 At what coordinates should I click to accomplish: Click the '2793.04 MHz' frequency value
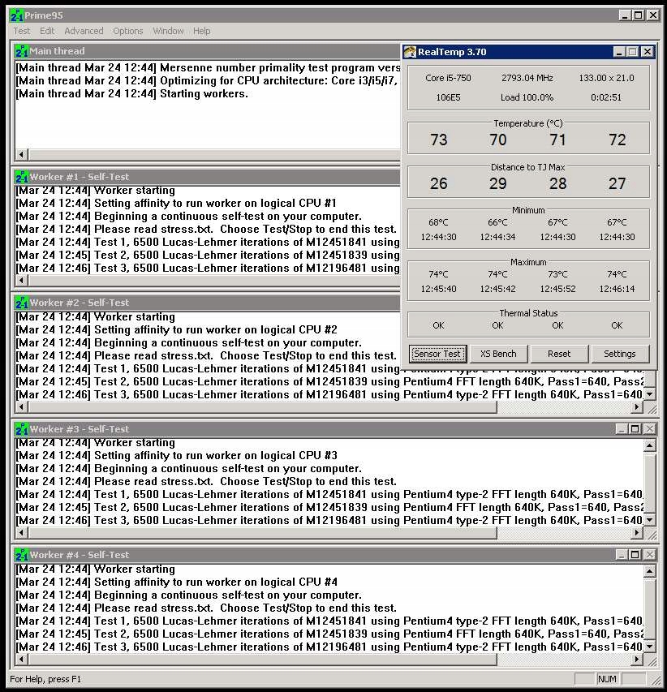click(527, 78)
